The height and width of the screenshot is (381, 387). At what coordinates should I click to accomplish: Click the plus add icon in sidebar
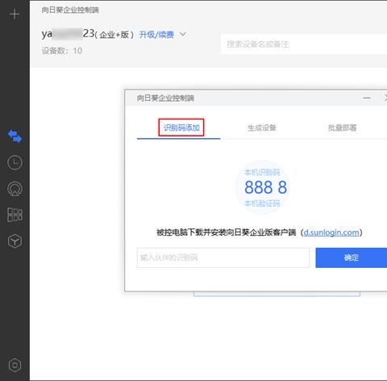tap(15, 14)
